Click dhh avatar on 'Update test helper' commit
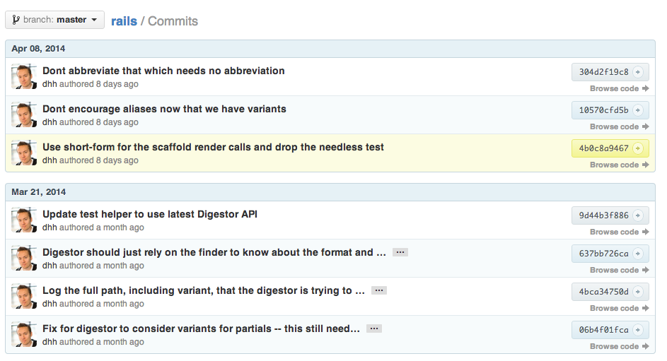Image resolution: width=667 pixels, height=361 pixels. coord(24,220)
